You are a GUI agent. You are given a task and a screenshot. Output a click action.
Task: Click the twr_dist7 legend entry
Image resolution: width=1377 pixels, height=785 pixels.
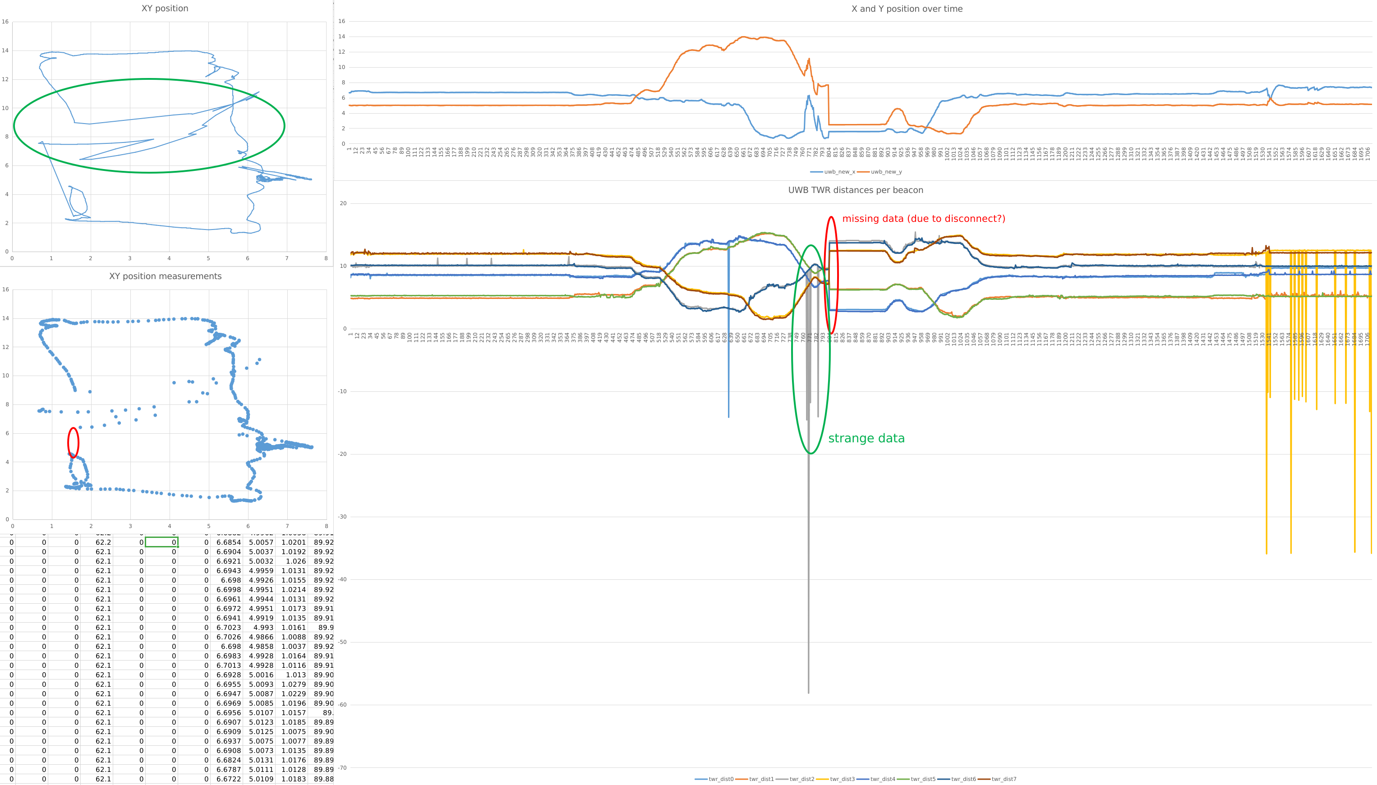coord(1004,779)
